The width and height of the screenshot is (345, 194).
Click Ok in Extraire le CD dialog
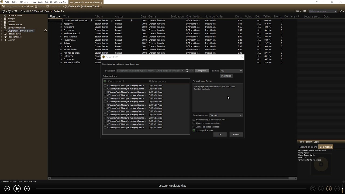[x=220, y=134]
